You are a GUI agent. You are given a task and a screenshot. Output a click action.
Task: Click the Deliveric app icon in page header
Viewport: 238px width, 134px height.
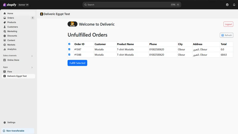41,14
